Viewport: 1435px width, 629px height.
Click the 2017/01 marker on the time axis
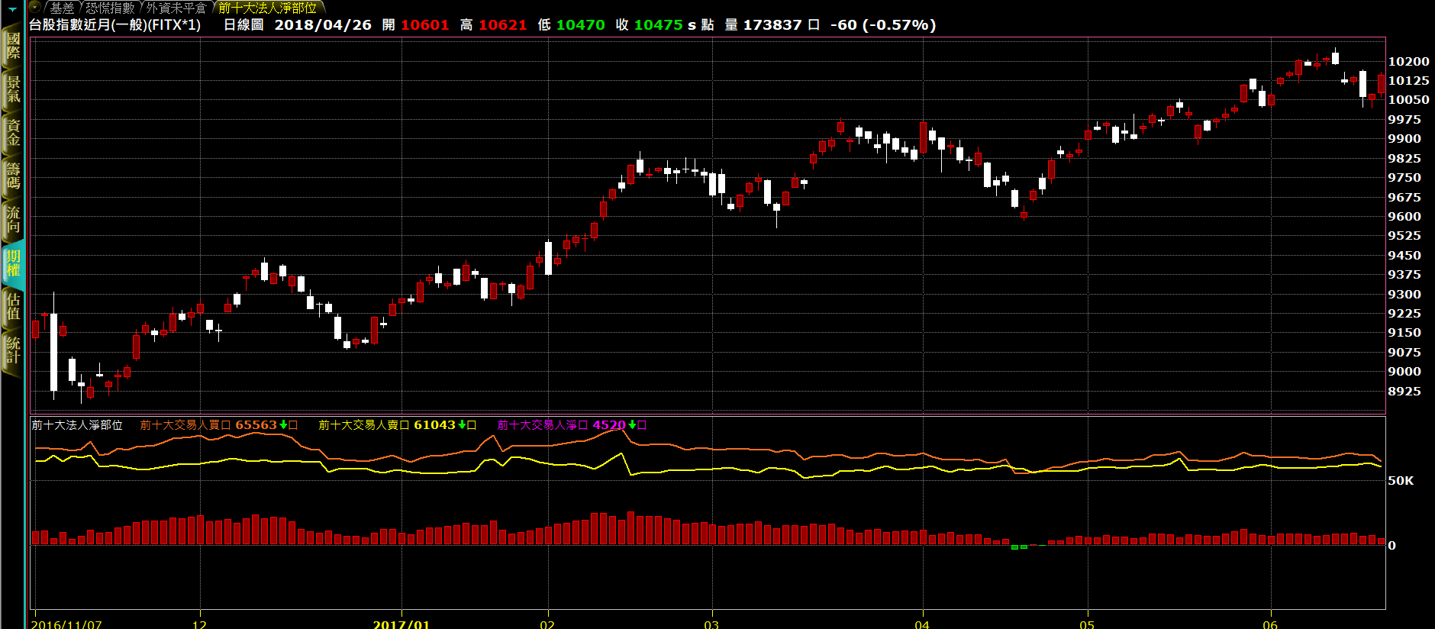[401, 624]
